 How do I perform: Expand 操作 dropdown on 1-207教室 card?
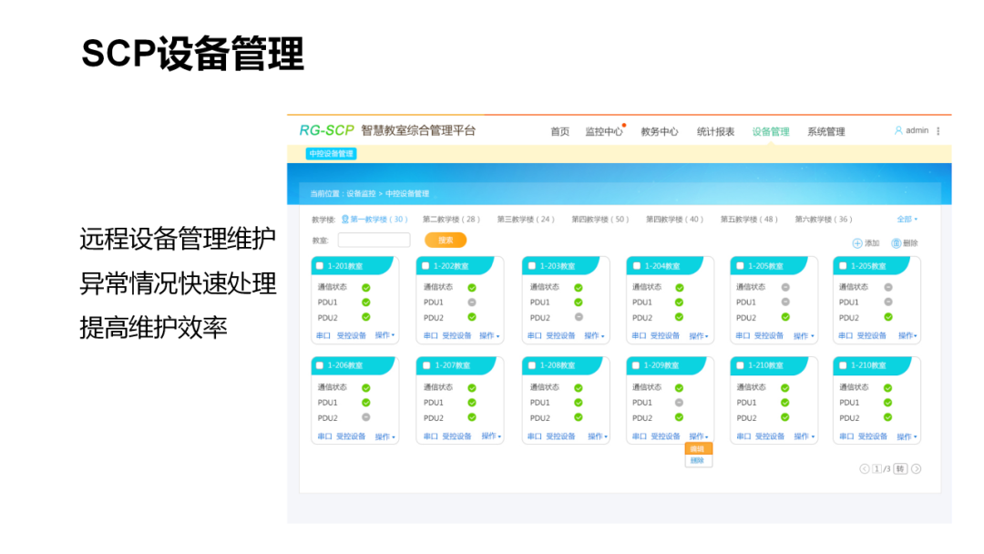pyautogui.click(x=491, y=436)
